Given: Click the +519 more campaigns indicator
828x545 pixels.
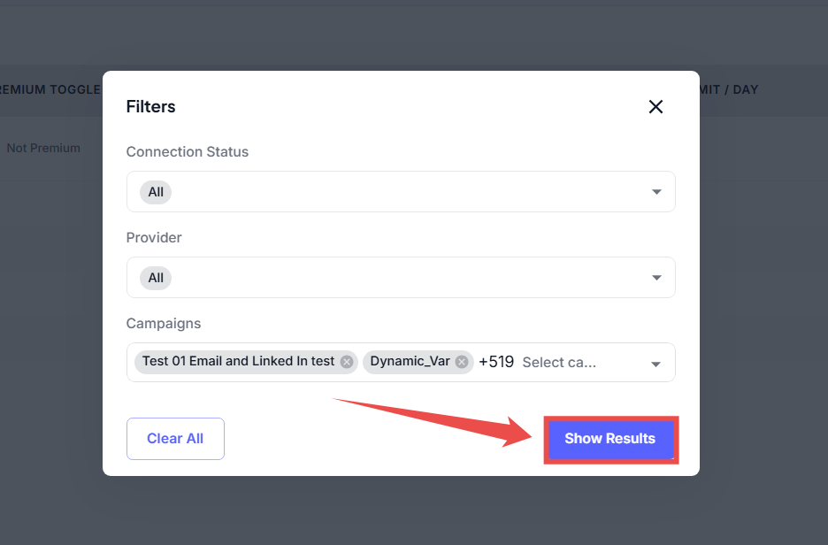Looking at the screenshot, I should tap(496, 362).
